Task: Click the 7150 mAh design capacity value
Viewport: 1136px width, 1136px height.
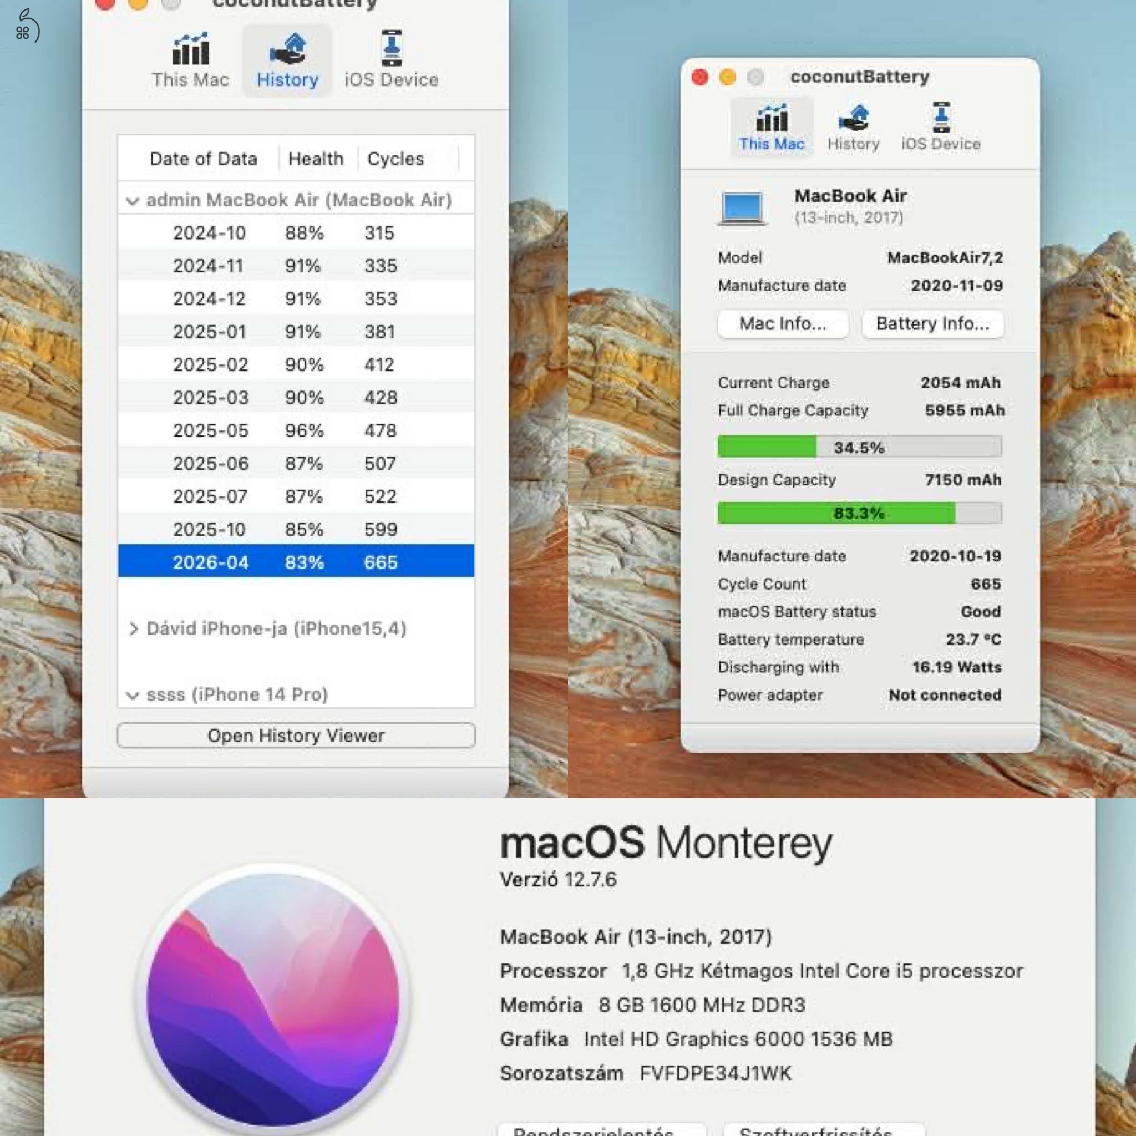Action: [x=963, y=480]
